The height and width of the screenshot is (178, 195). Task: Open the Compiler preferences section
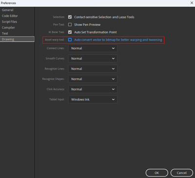tap(8, 28)
